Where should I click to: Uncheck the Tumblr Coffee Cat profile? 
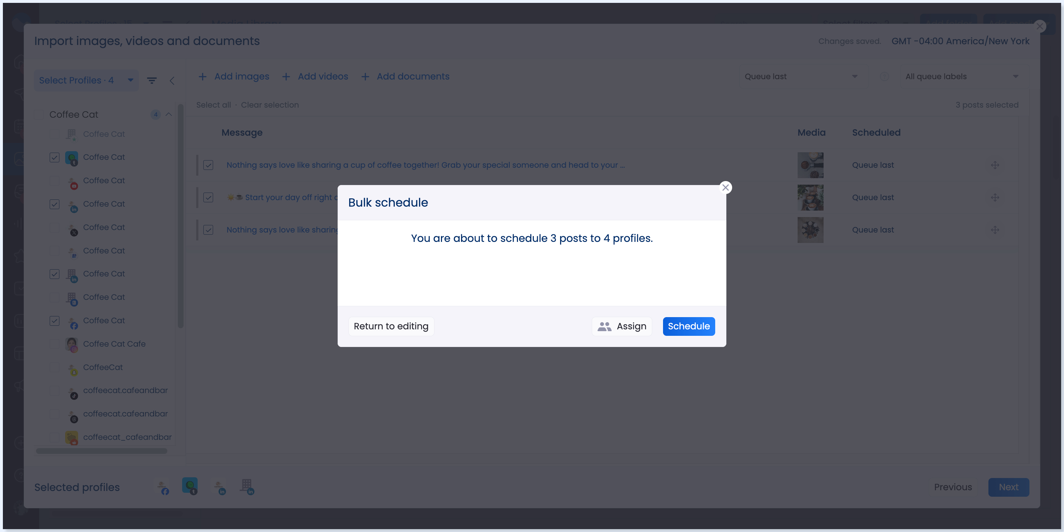pos(54,157)
